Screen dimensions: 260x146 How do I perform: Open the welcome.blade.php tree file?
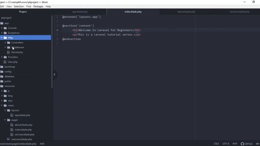tap(22, 140)
